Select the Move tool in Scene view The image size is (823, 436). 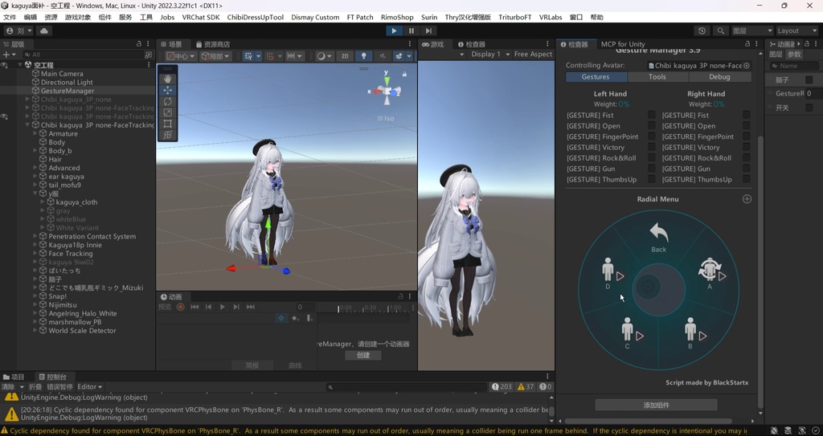point(167,90)
